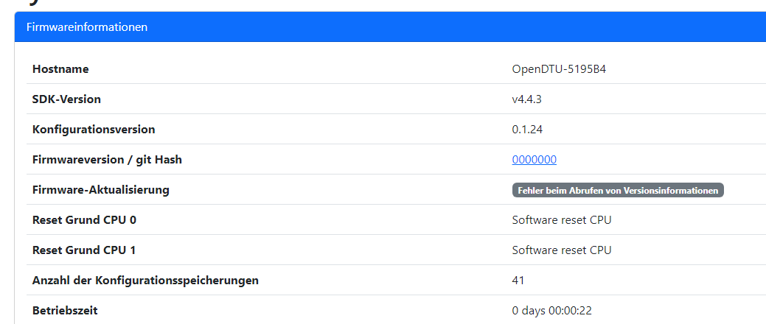Click the Reset Grund CPU 0 label
The image size is (766, 324).
(x=84, y=220)
